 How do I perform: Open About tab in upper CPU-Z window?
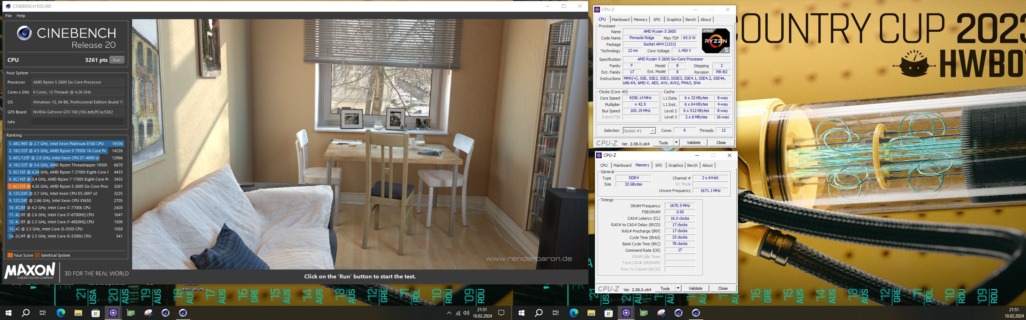click(706, 20)
